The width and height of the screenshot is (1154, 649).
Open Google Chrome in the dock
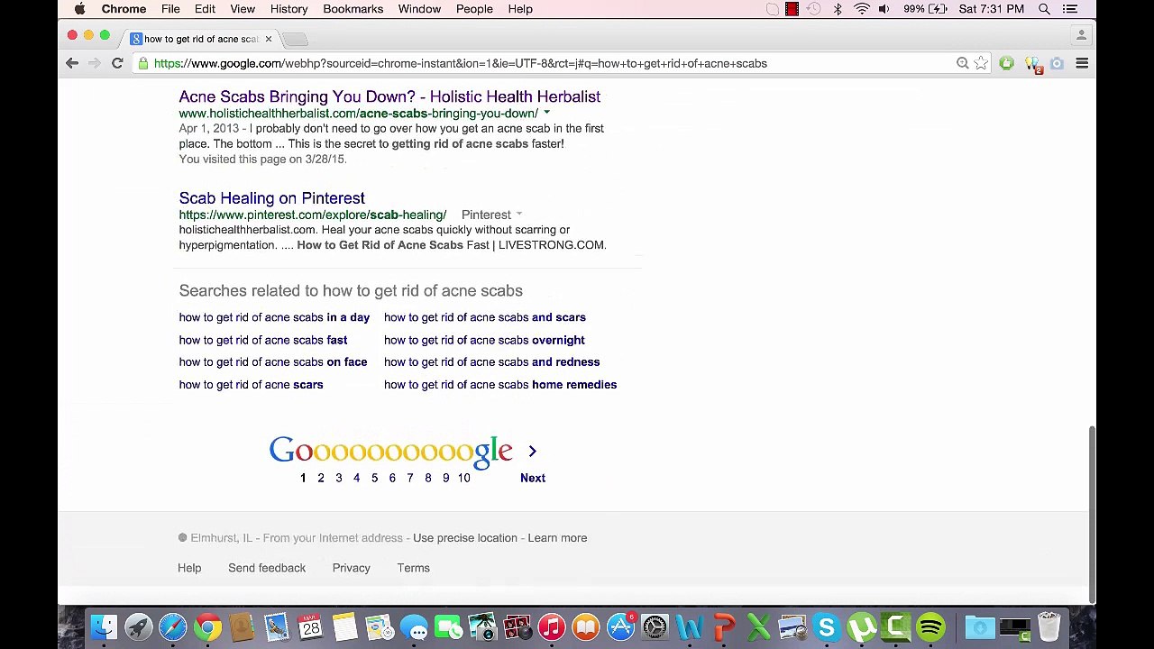(207, 627)
